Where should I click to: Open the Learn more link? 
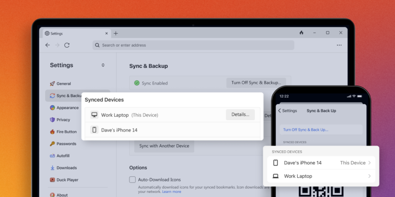tap(172, 192)
